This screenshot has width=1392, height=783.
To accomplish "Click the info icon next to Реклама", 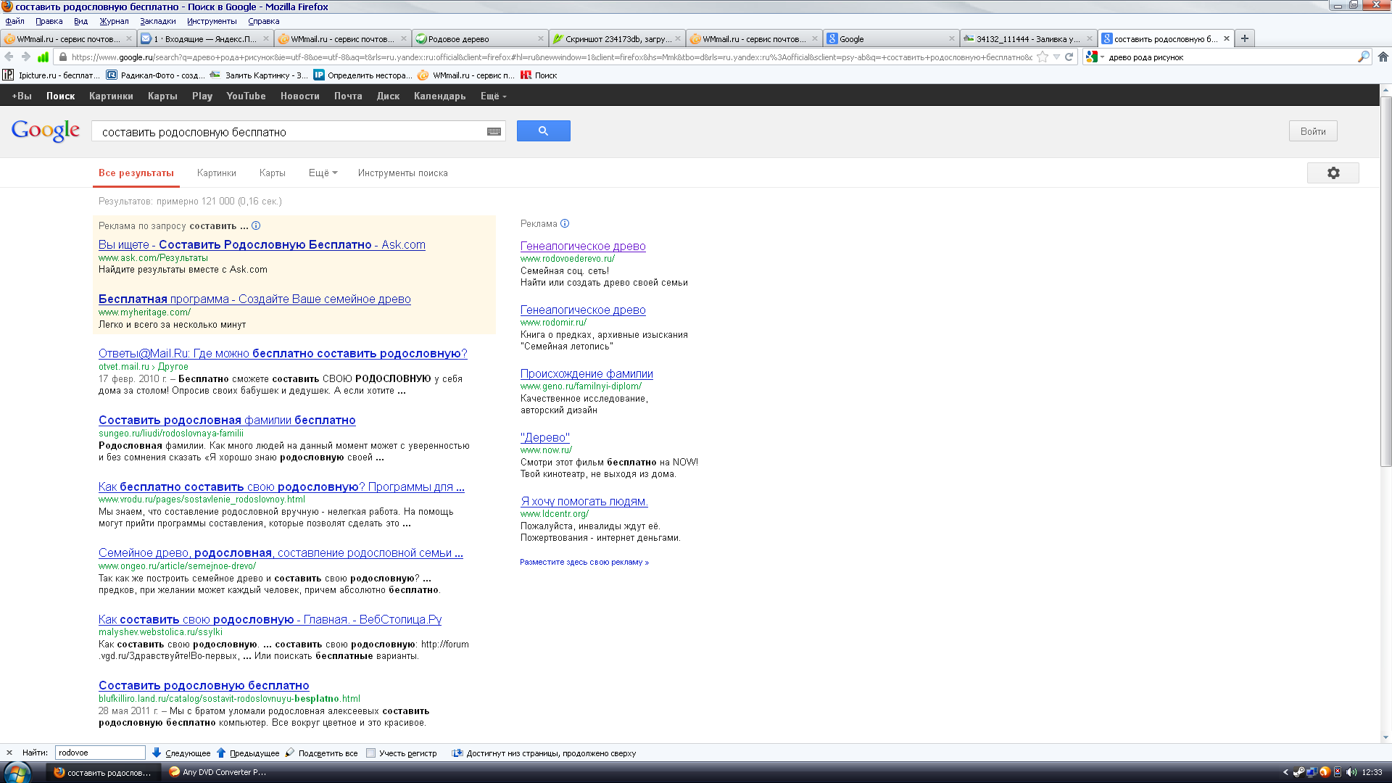I will 565,223.
